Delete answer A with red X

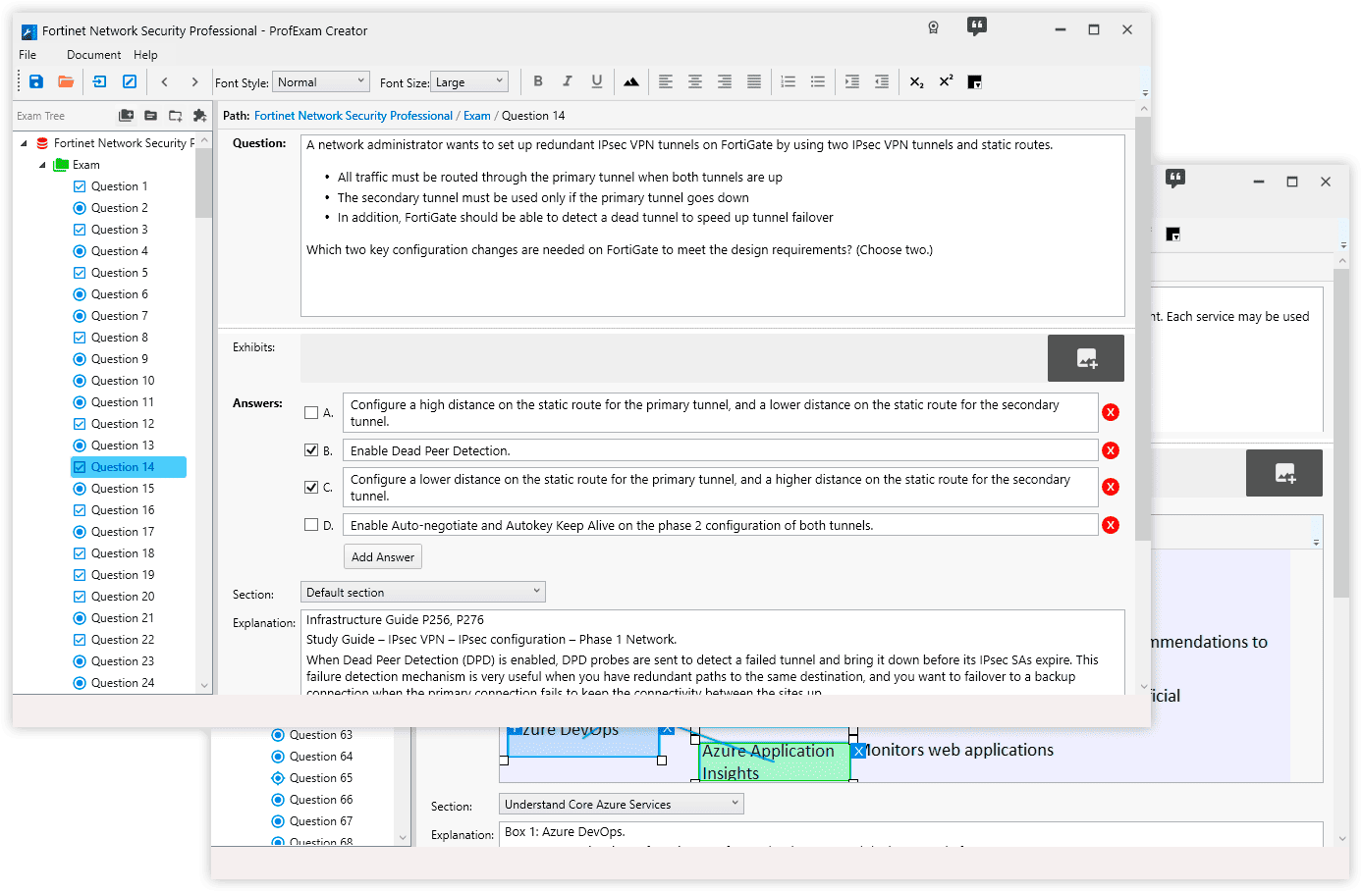pos(1111,412)
